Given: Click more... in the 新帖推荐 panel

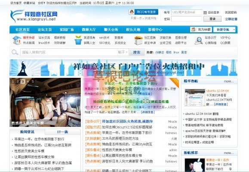Looking at the screenshot, I should [x=229, y=153].
